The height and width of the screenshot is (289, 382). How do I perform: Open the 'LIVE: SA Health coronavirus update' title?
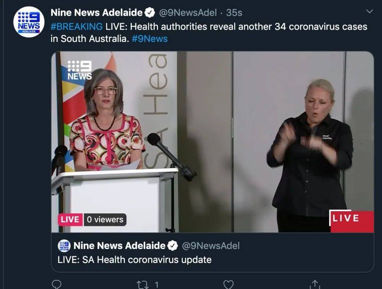pyautogui.click(x=134, y=260)
